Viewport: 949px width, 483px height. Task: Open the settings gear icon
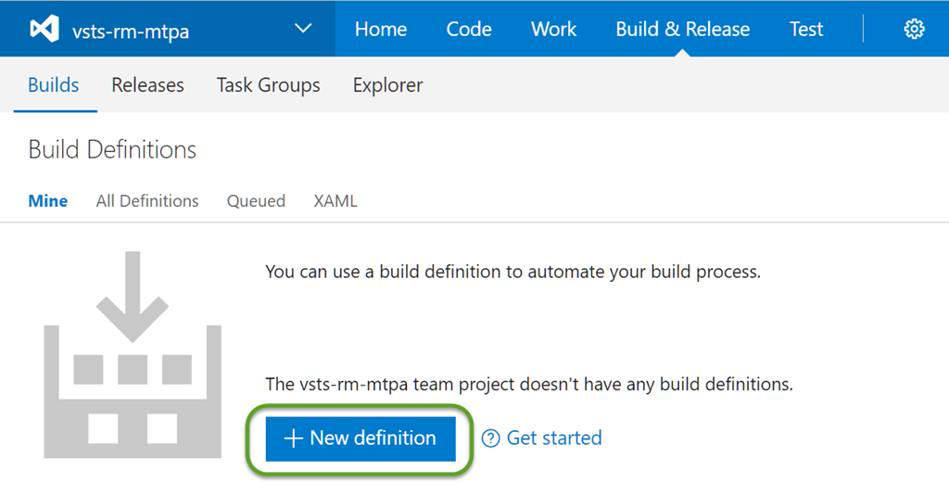tap(914, 30)
